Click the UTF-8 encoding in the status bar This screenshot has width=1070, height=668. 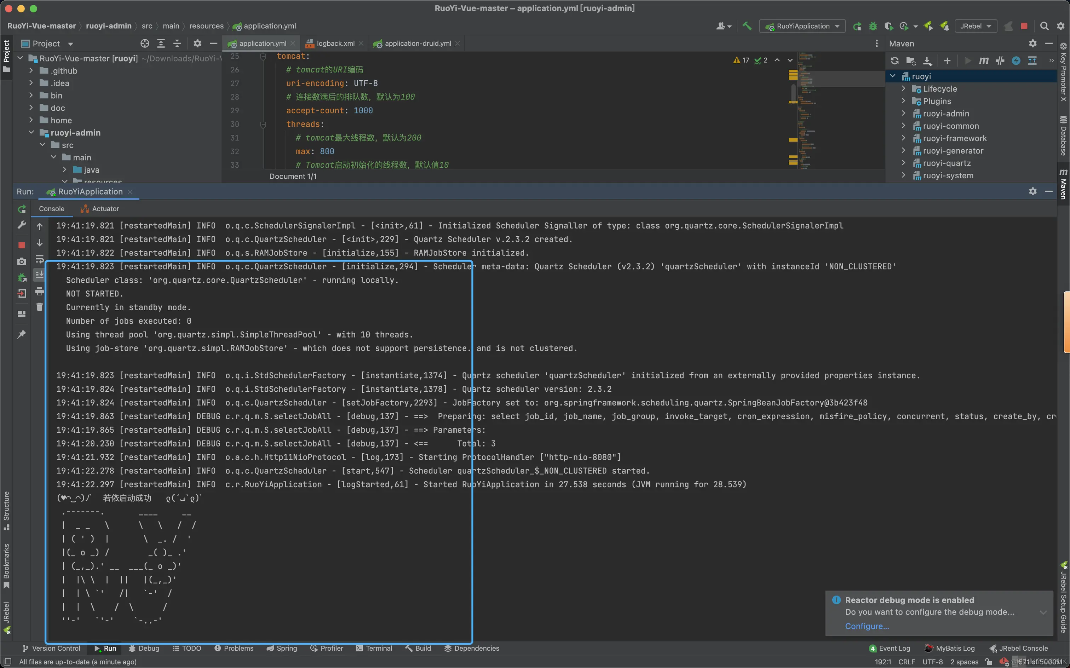pos(932,662)
